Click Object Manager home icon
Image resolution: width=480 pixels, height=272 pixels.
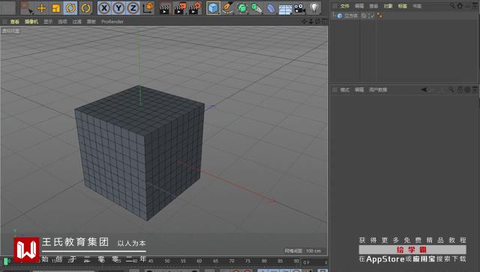(x=460, y=6)
